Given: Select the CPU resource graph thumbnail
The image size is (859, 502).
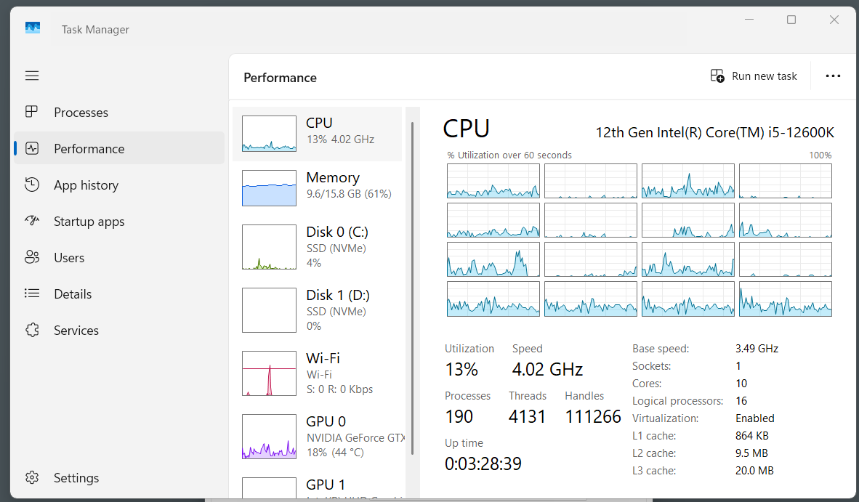Looking at the screenshot, I should pos(269,134).
